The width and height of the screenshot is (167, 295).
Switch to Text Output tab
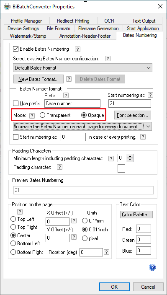click(x=144, y=21)
